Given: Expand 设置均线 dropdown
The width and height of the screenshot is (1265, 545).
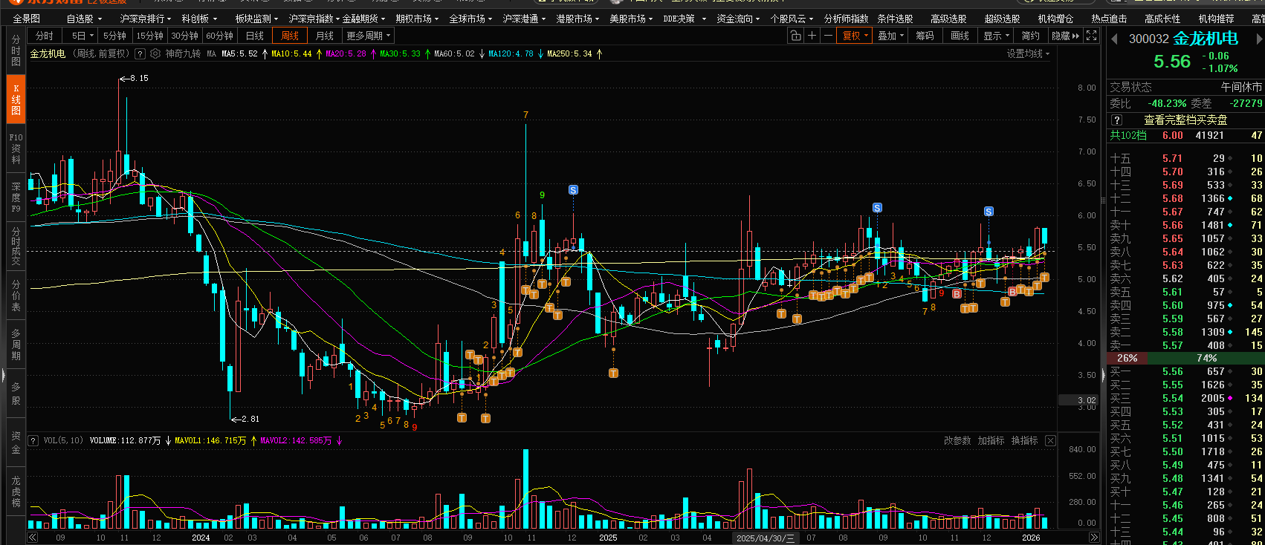Looking at the screenshot, I should point(1028,53).
